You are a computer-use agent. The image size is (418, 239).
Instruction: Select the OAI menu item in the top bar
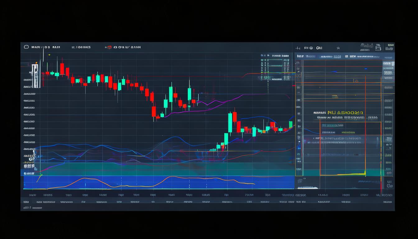pyautogui.click(x=319, y=48)
